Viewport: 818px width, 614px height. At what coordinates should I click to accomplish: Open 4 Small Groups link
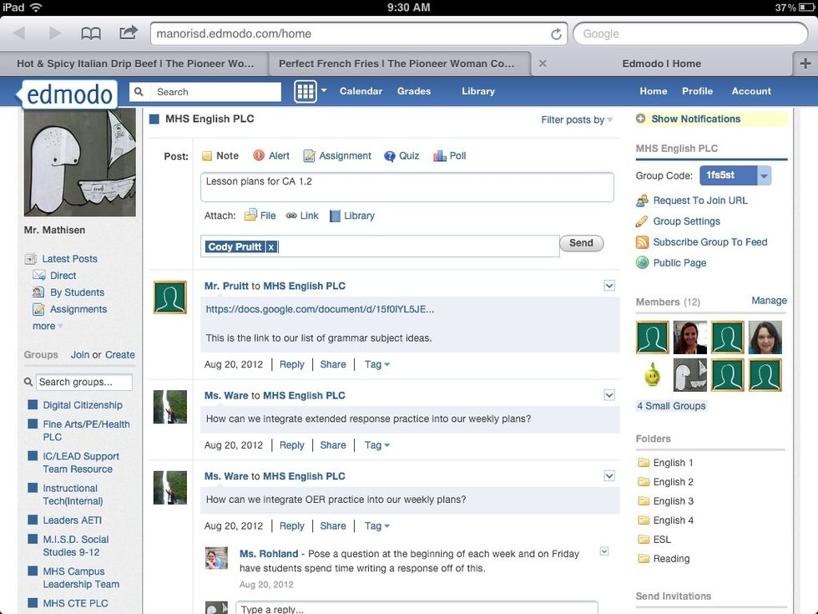[x=671, y=406]
